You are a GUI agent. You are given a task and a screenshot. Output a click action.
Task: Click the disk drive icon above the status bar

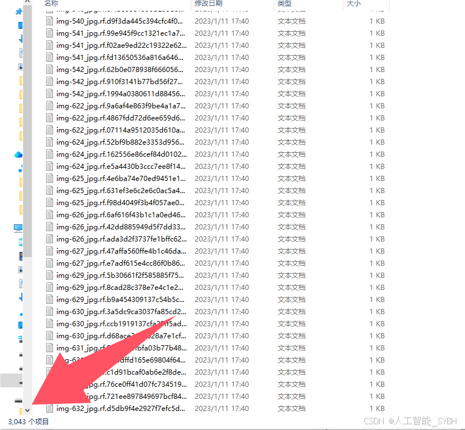point(18,401)
